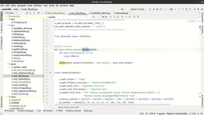Open Search Everywhere magnifier icon
Viewport: 204px width, 115px height.
pos(195,9)
